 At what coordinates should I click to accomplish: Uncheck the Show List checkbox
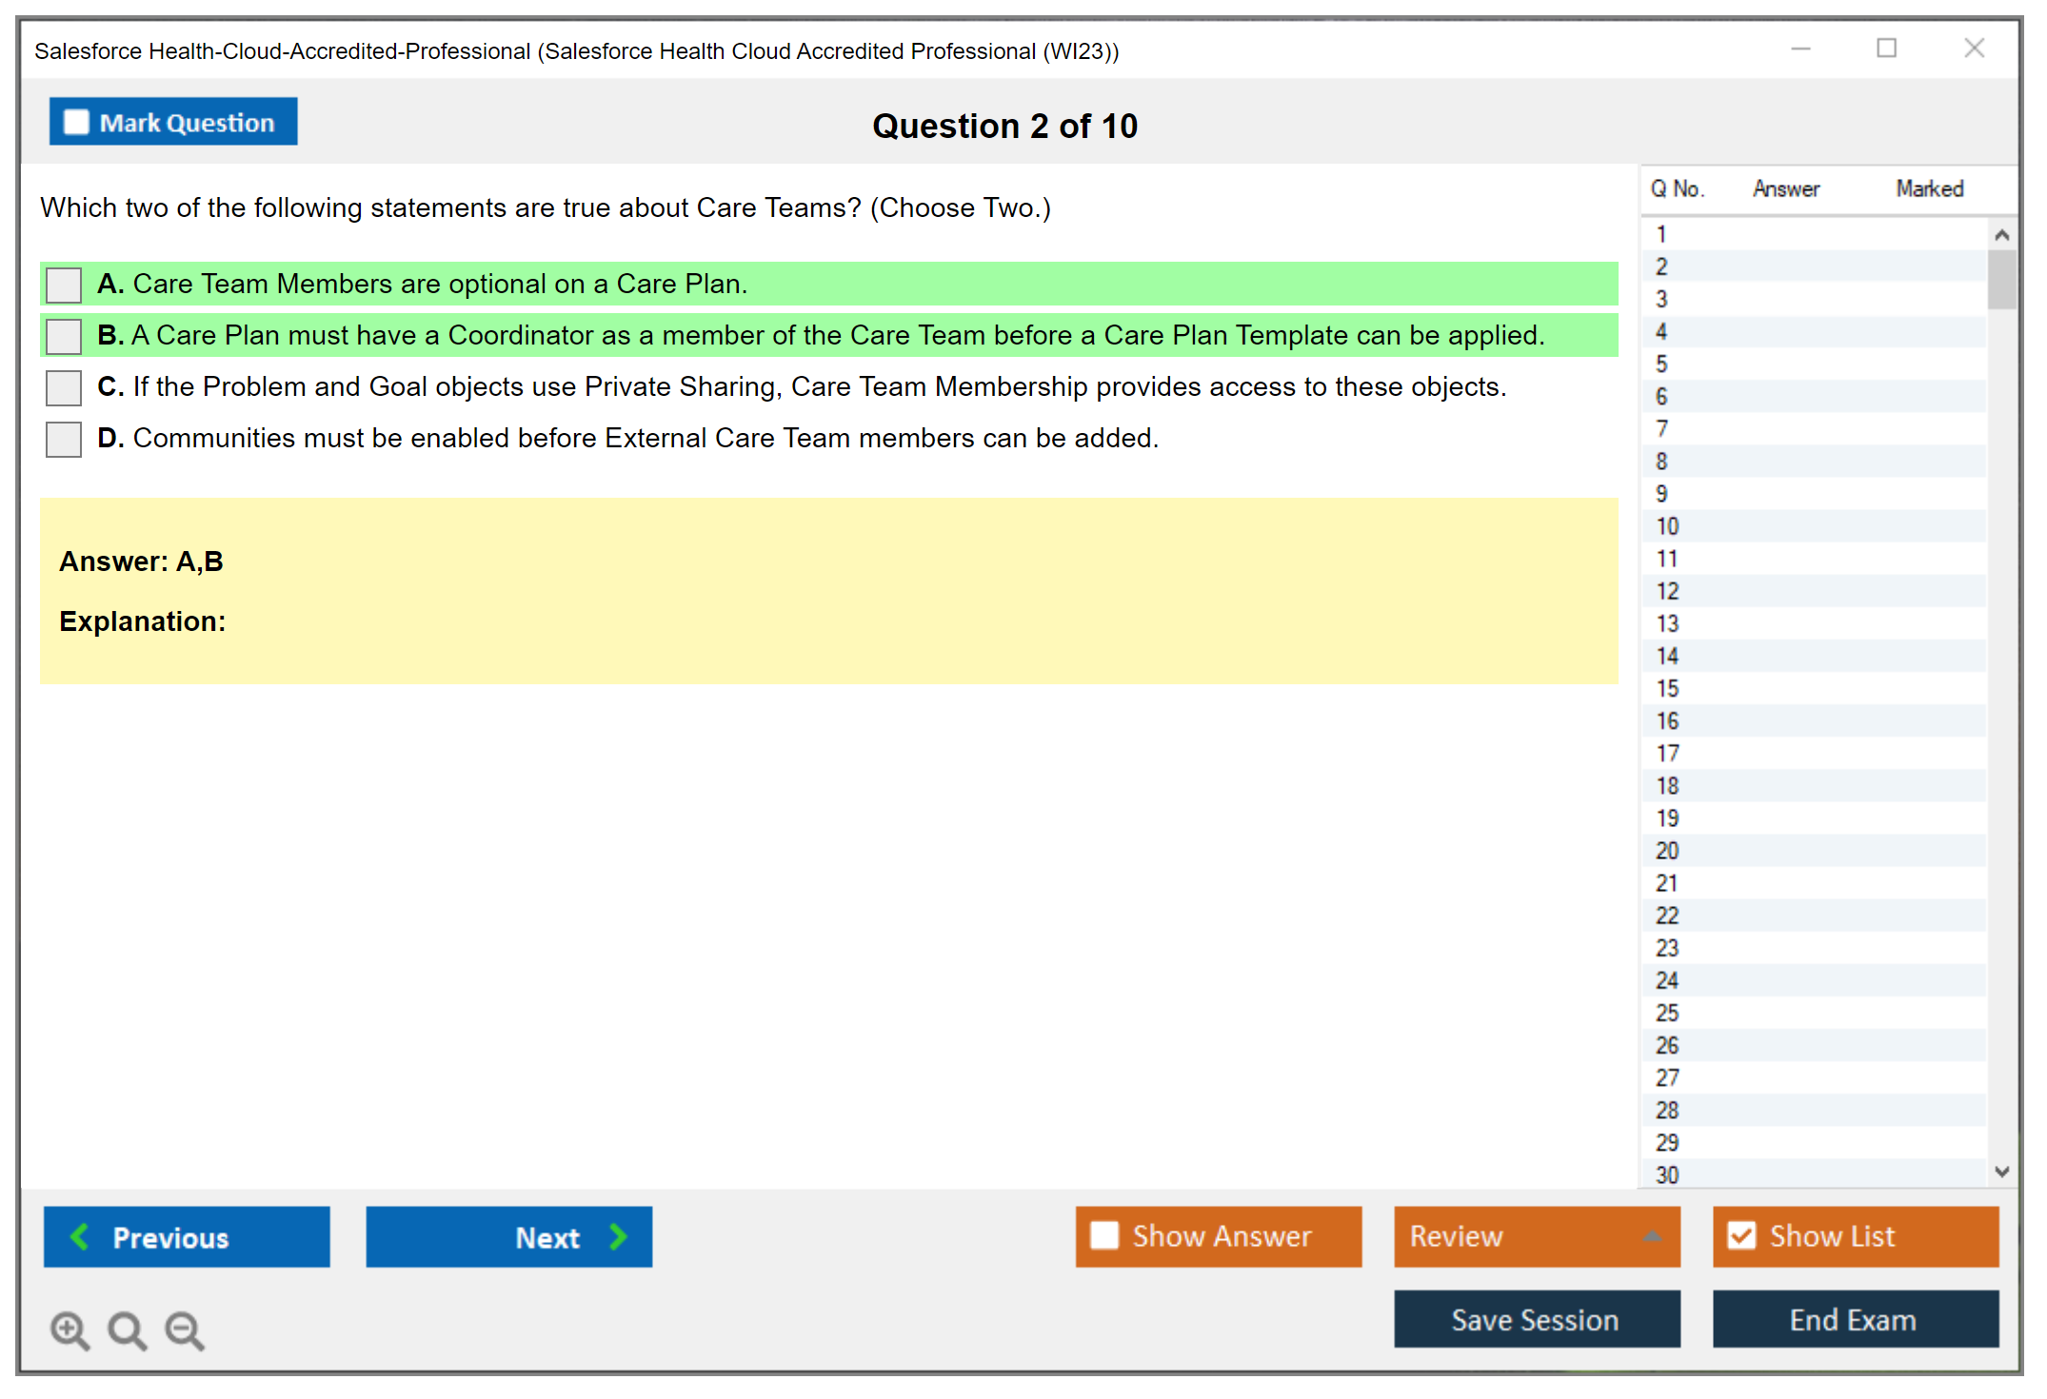(1741, 1235)
